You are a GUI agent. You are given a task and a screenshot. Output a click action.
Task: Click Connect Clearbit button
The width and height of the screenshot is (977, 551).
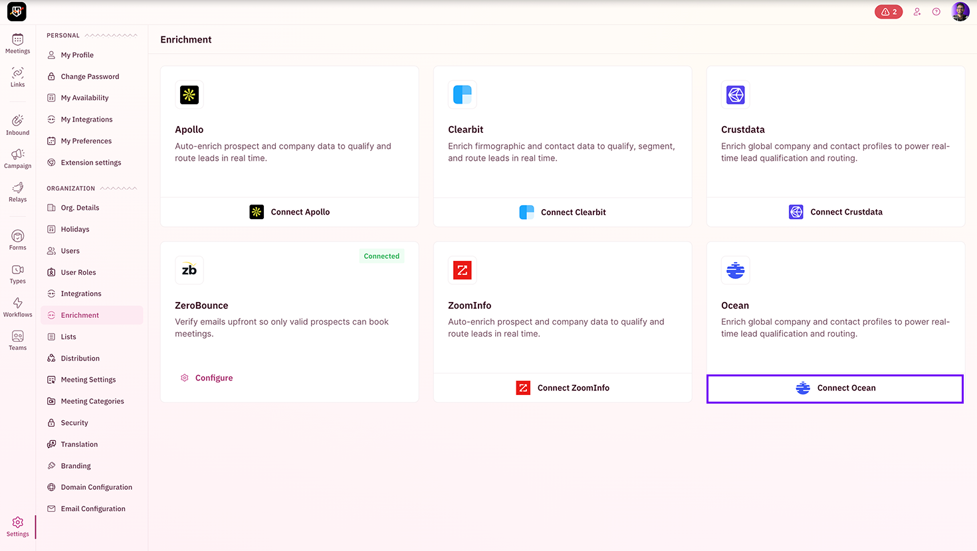click(x=562, y=212)
